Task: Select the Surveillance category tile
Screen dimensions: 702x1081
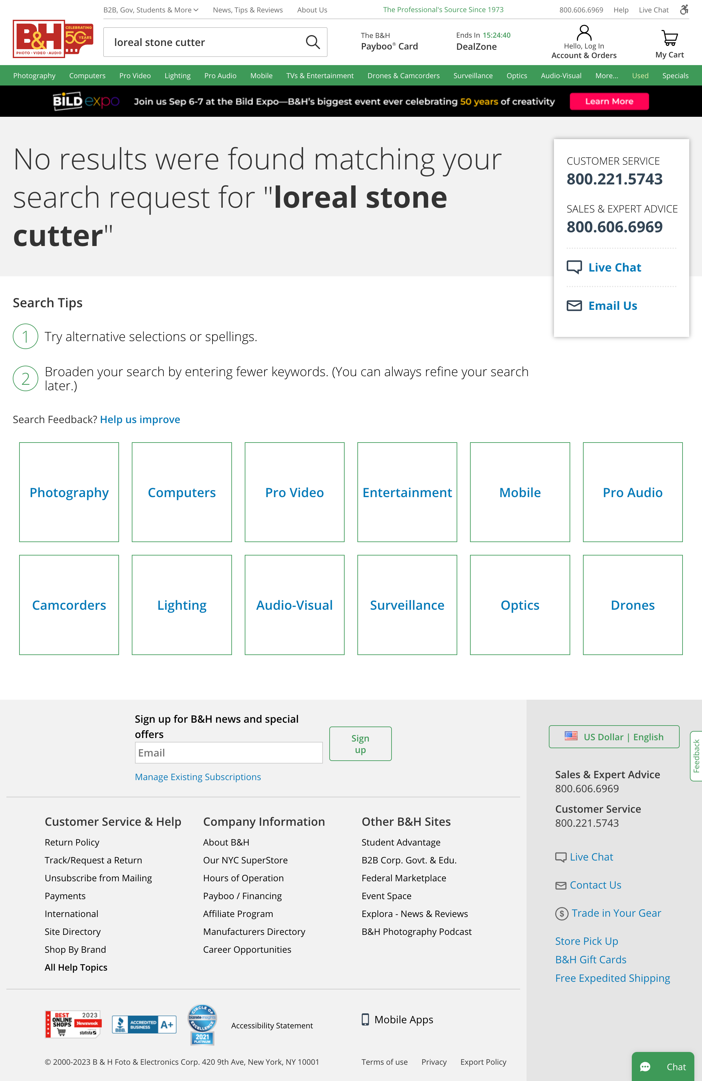Action: point(407,605)
